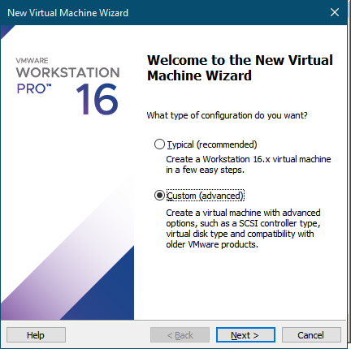Cancel the New Virtual Machine Wizard
This screenshot has height=349, width=351.
coord(311,335)
